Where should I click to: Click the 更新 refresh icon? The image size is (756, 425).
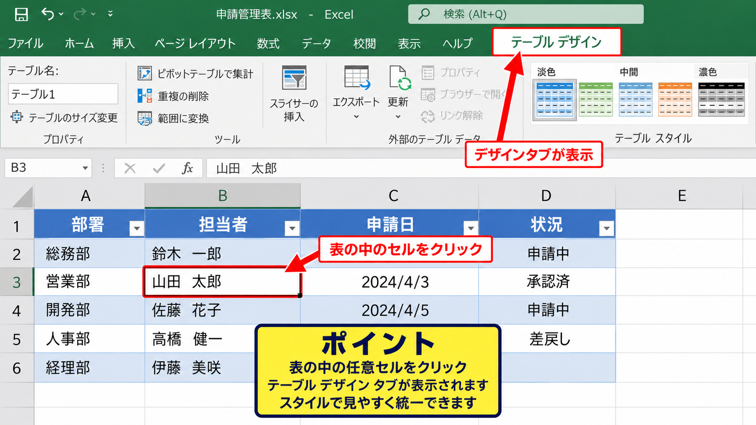[399, 78]
